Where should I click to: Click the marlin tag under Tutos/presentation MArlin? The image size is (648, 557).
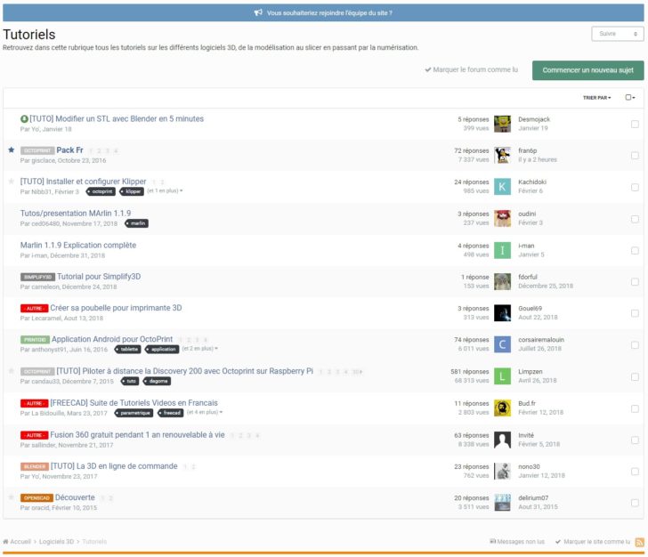point(137,223)
